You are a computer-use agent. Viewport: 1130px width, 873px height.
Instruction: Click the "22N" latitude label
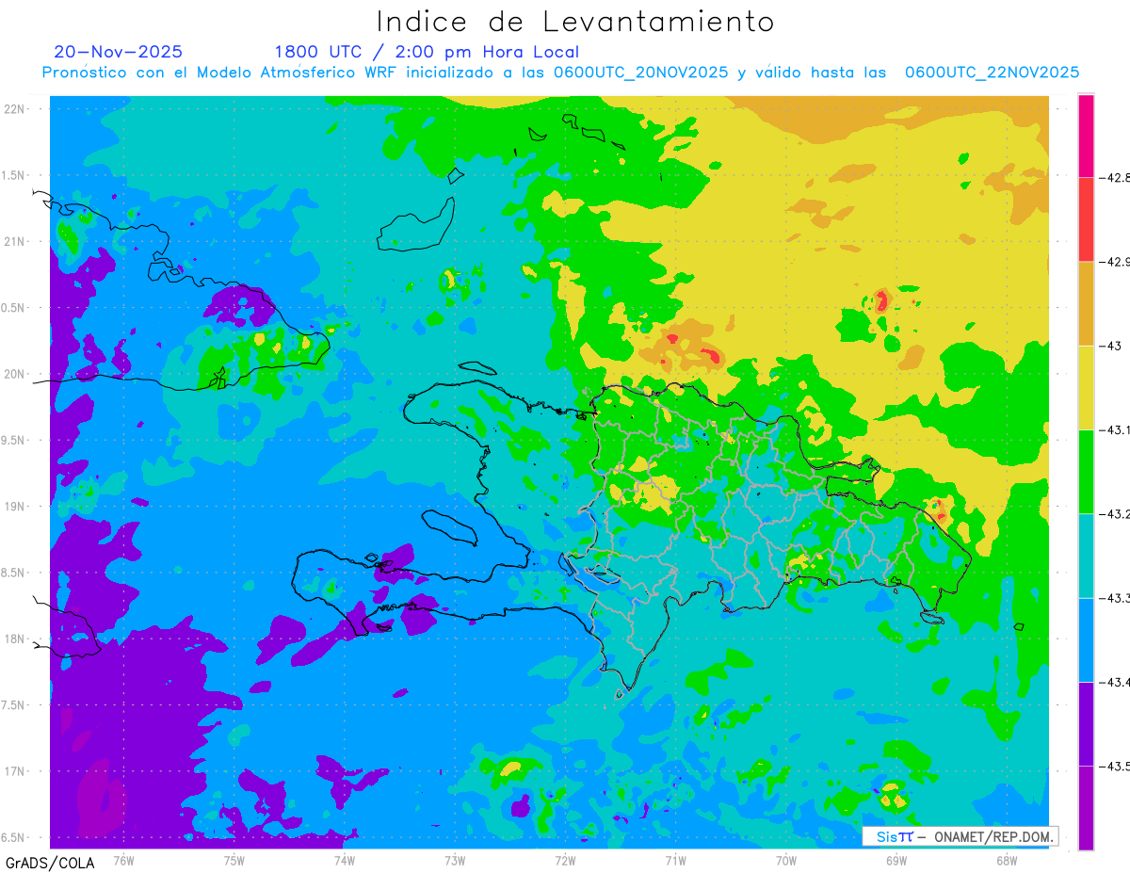pos(14,109)
